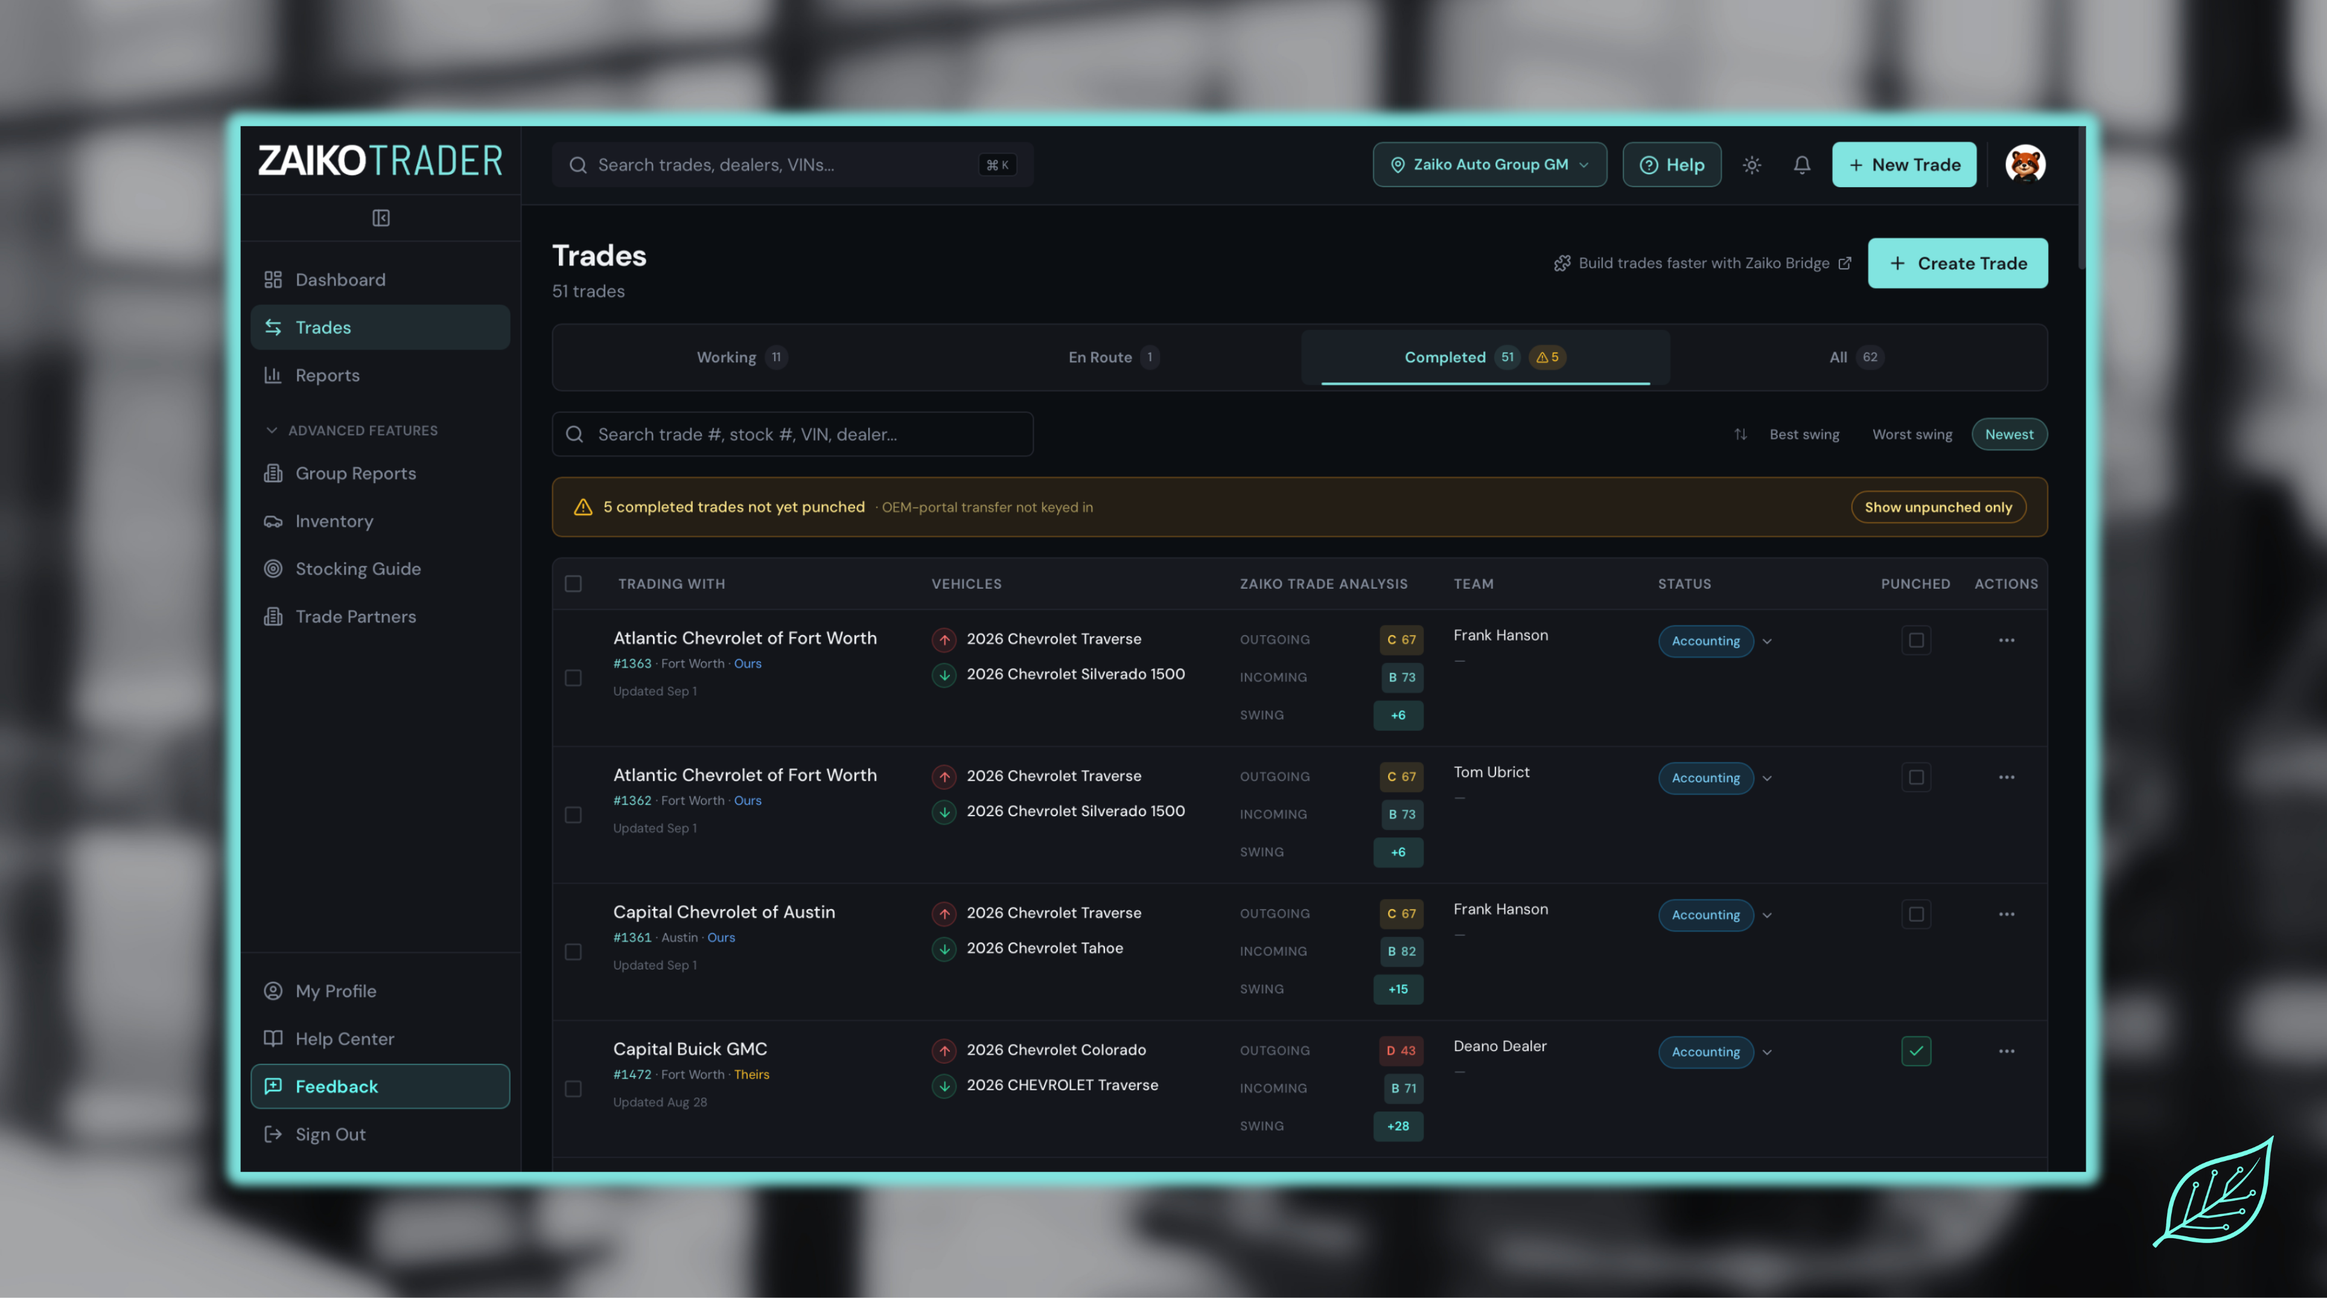2327x1298 pixels.
Task: Expand status dropdown for trade #1361
Action: click(x=1767, y=915)
